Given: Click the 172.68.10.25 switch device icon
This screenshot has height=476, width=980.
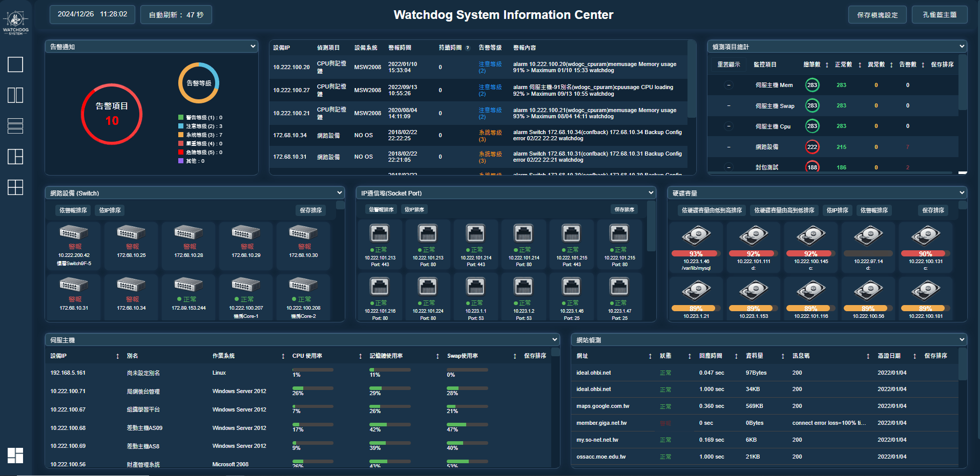Looking at the screenshot, I should pyautogui.click(x=131, y=232).
